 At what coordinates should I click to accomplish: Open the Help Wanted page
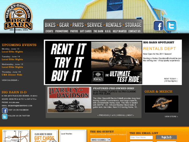(x=120, y=31)
